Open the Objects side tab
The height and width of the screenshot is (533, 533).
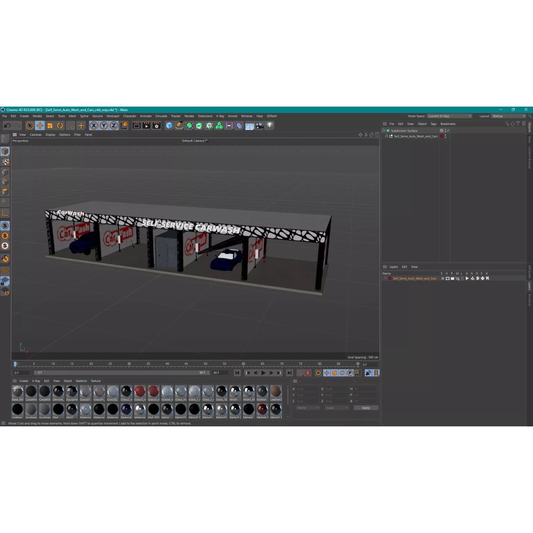coord(530,127)
